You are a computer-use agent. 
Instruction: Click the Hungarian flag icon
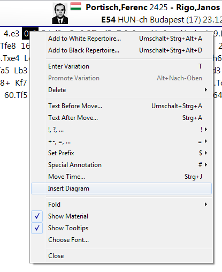click(75, 6)
